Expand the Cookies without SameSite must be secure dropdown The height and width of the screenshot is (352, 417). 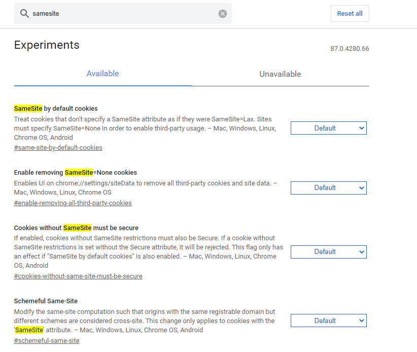click(x=328, y=252)
